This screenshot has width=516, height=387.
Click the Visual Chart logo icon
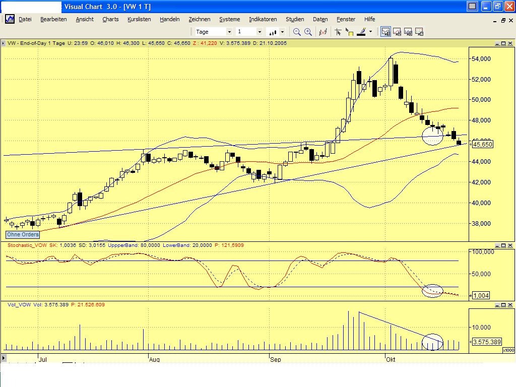9,19
